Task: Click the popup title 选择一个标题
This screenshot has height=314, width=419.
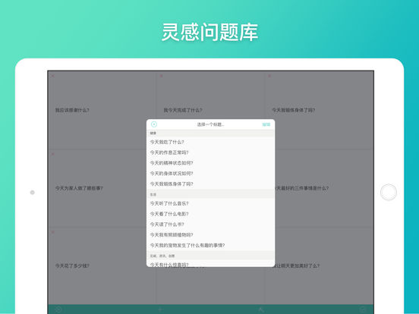Action: coord(210,124)
